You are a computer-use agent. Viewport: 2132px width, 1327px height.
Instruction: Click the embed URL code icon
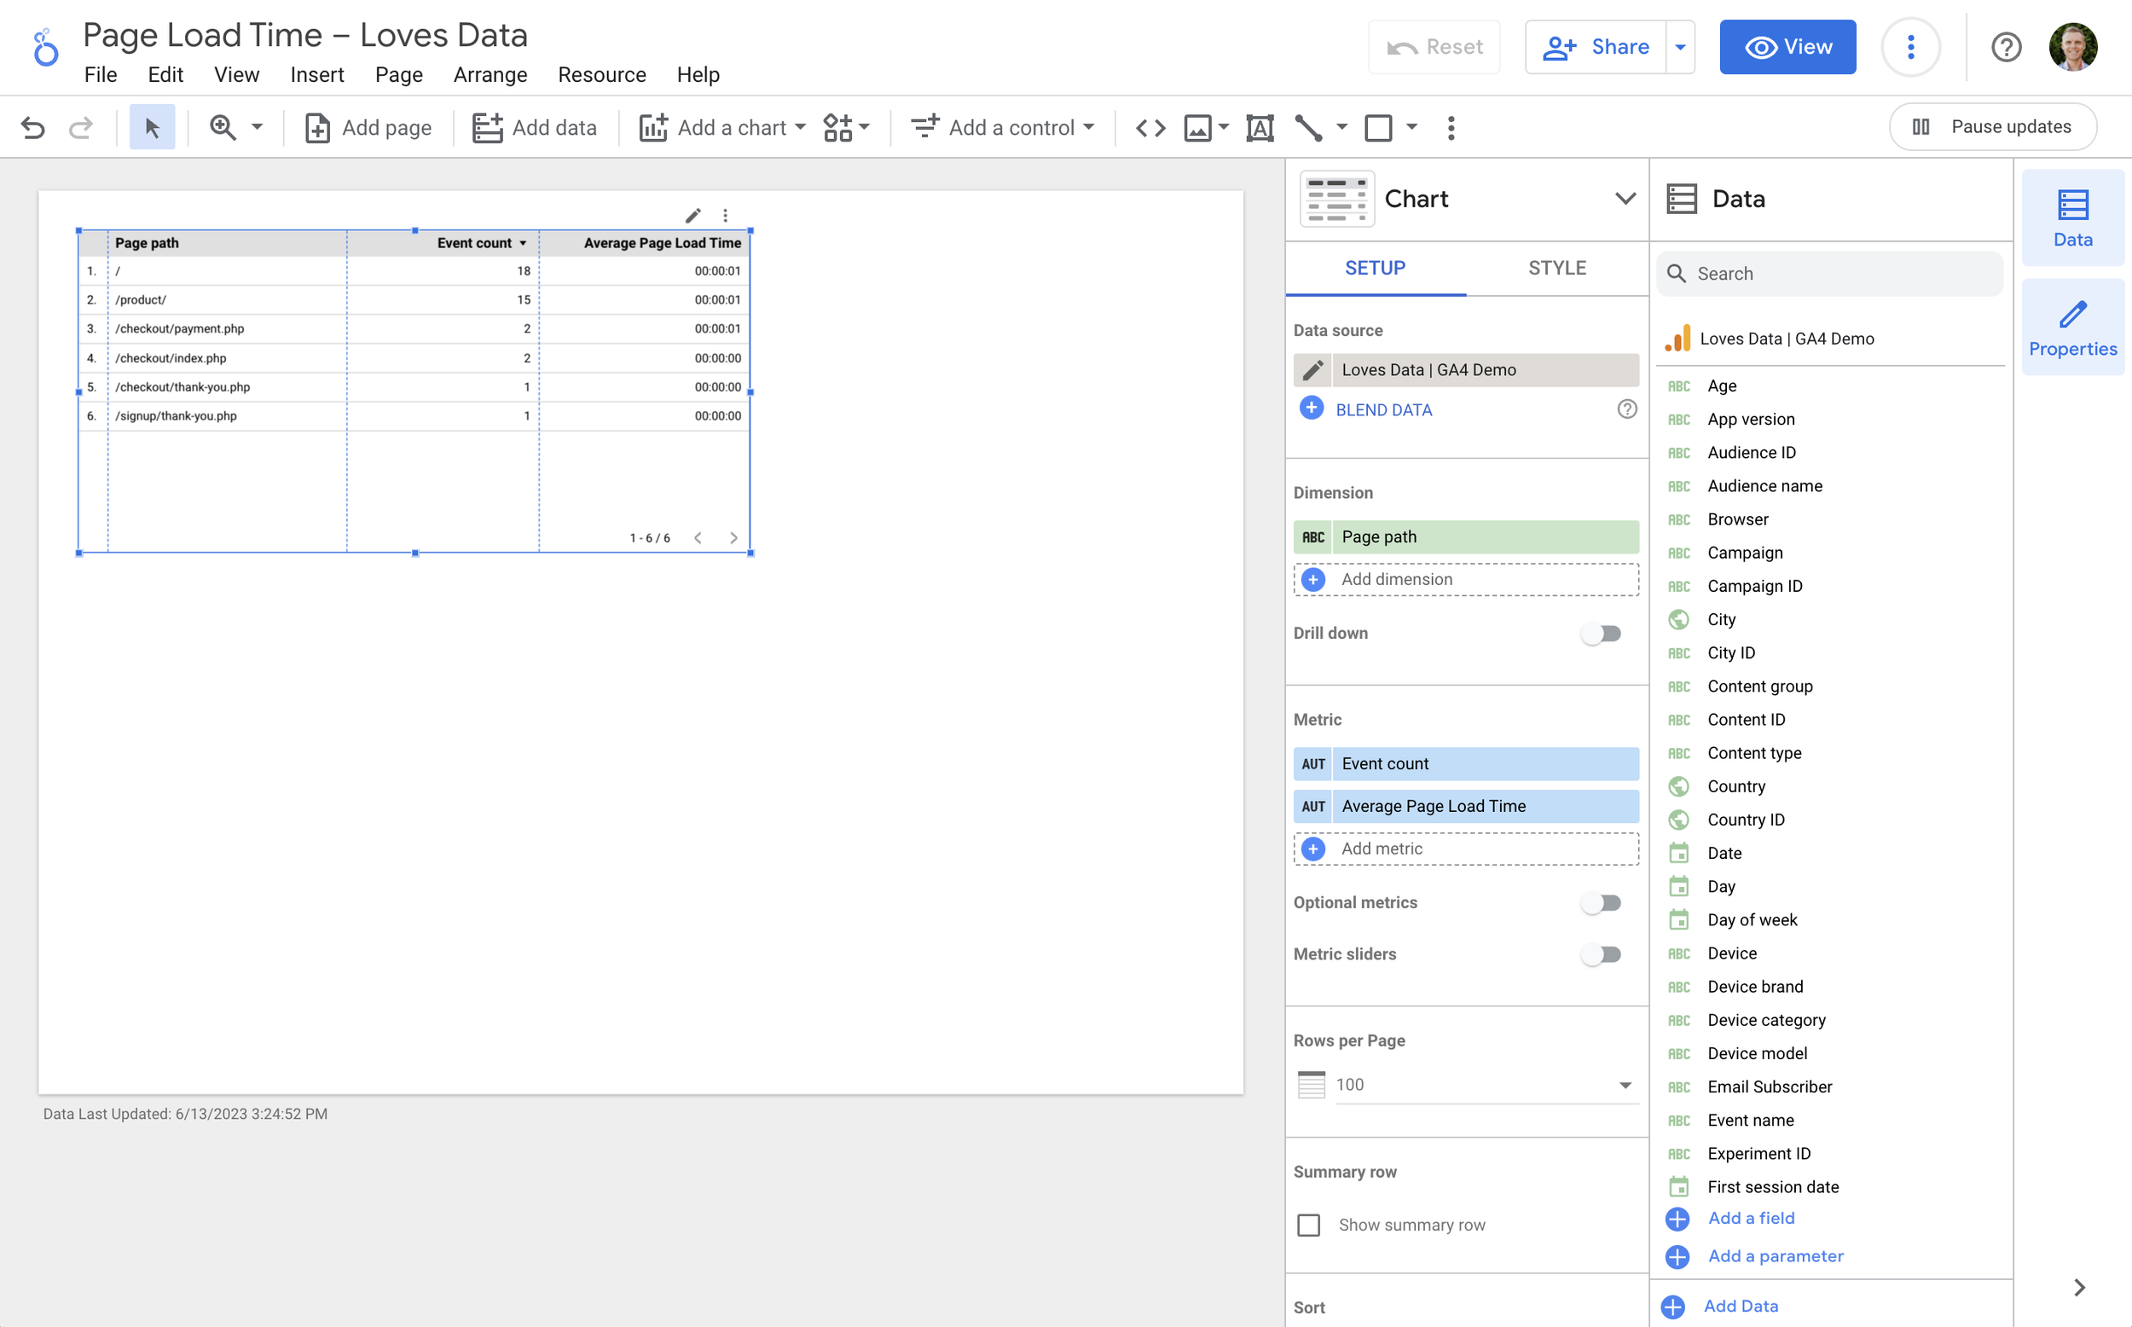(1150, 128)
